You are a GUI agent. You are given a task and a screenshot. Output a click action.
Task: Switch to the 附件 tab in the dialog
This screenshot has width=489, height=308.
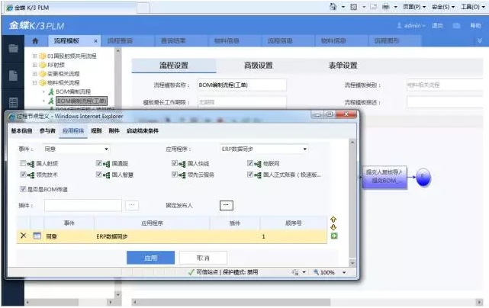click(x=114, y=131)
